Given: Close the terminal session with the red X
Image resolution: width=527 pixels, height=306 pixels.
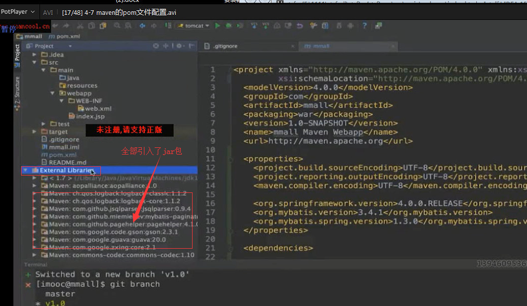Looking at the screenshot, I should point(28,285).
